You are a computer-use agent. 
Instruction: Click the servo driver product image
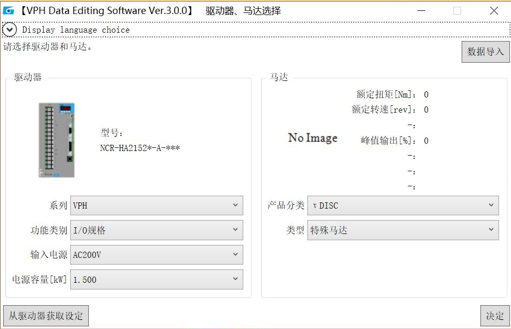click(57, 140)
